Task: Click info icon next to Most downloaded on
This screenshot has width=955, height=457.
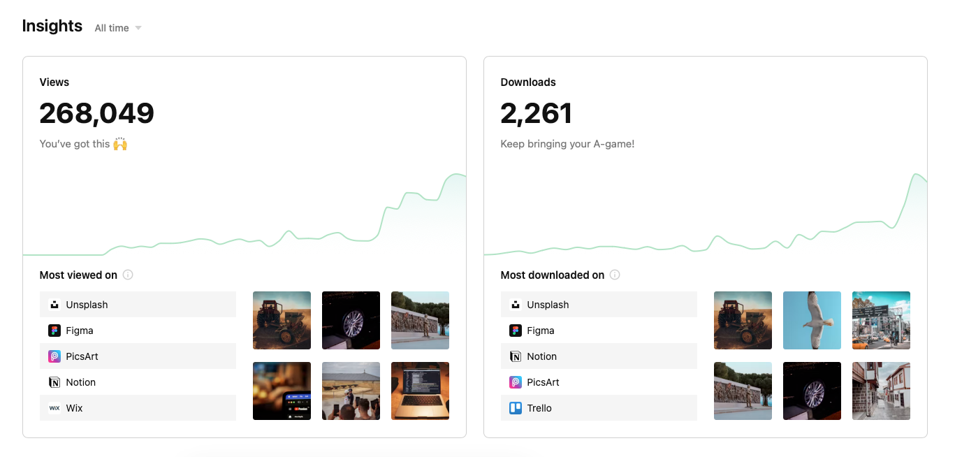Action: (615, 275)
